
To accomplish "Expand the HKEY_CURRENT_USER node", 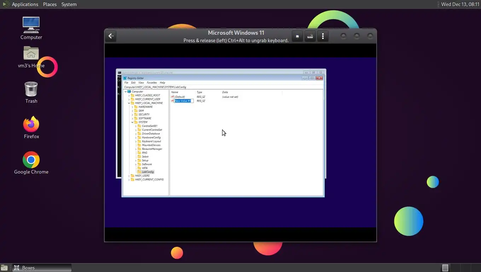I will pyautogui.click(x=129, y=99).
